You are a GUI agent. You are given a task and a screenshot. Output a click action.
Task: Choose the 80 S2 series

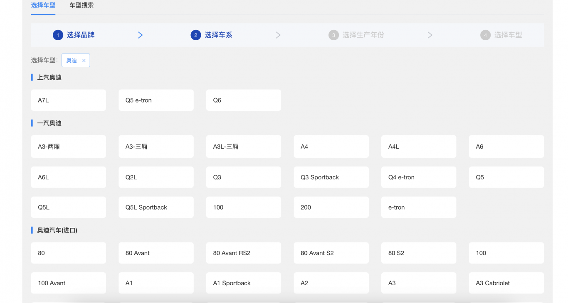(419, 253)
